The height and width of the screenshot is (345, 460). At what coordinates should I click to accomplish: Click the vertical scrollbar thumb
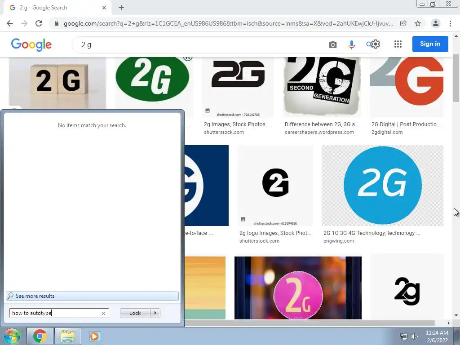click(456, 78)
